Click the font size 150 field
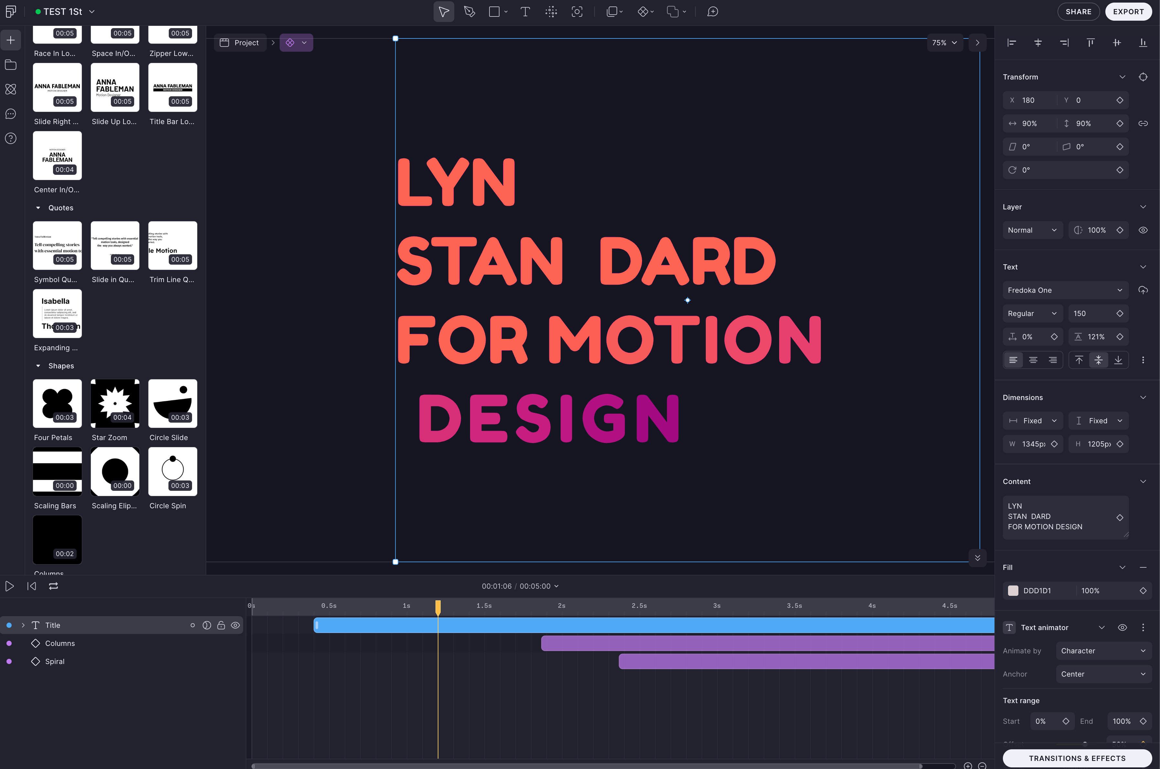This screenshot has height=769, width=1160. click(x=1099, y=313)
